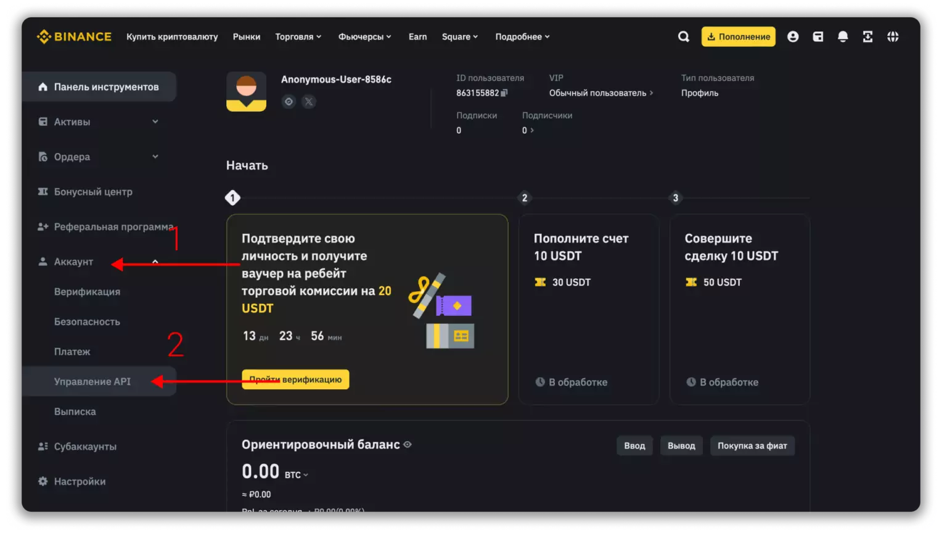Click the X (Twitter) icon under username
Screen dimensions: 947x533
(x=309, y=102)
